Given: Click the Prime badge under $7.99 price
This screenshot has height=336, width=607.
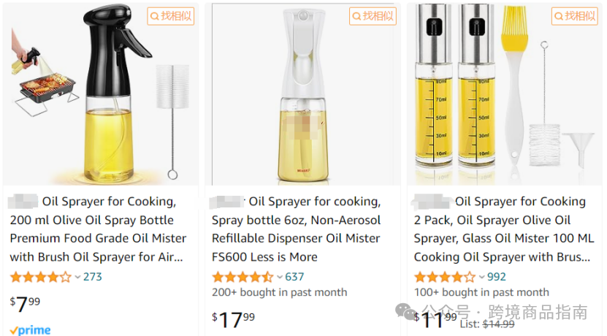Looking at the screenshot, I should tap(30, 330).
